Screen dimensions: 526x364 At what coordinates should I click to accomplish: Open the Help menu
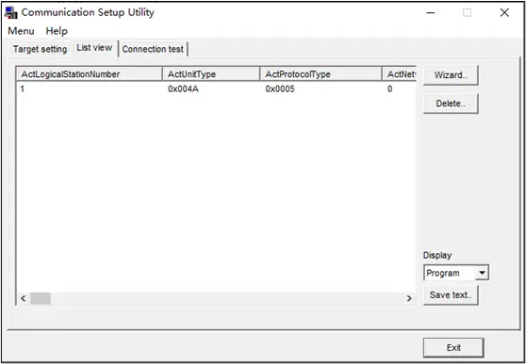[x=57, y=31]
